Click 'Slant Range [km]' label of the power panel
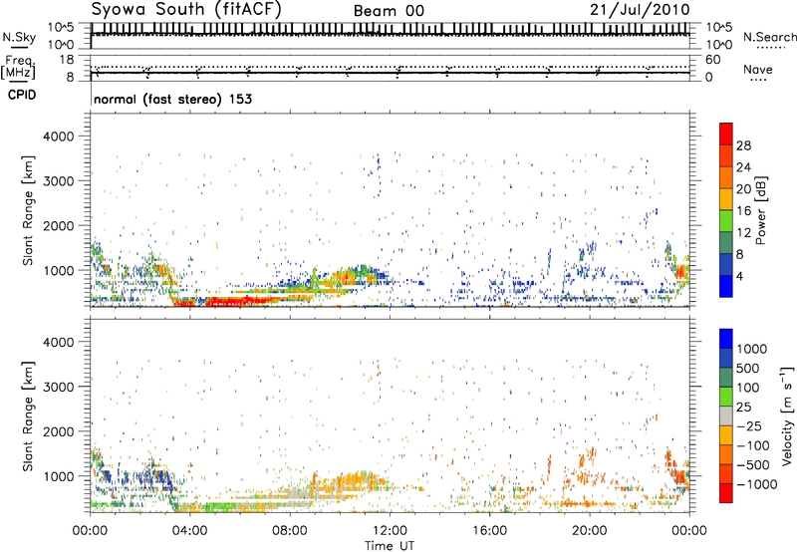The width and height of the screenshot is (797, 552). 28,210
